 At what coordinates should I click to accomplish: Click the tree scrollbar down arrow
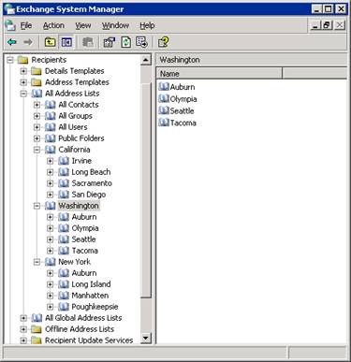coord(146,339)
